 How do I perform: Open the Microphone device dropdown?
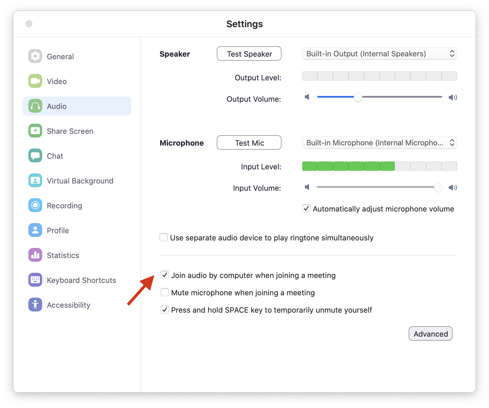379,142
